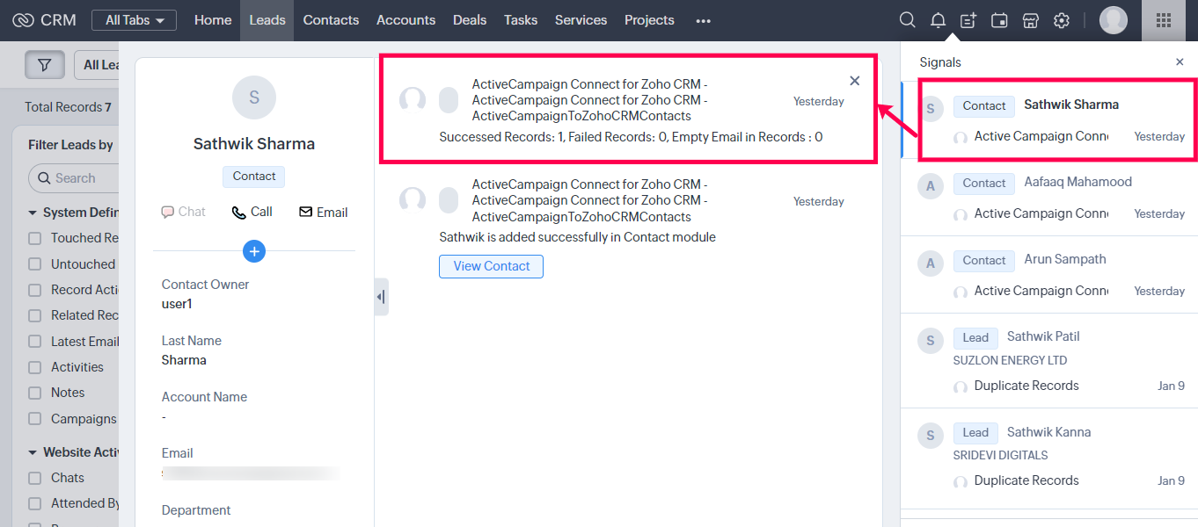Open the notifications bell (Signals)
1198x527 pixels.
[x=939, y=20]
